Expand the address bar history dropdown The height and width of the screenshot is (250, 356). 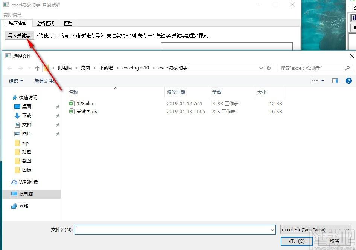tap(261, 68)
